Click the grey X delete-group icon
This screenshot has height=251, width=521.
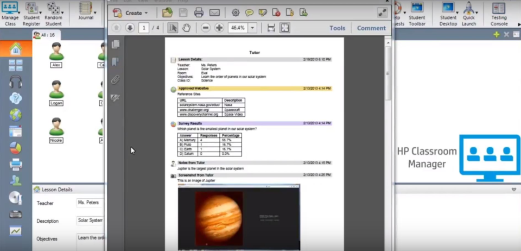[506, 34]
